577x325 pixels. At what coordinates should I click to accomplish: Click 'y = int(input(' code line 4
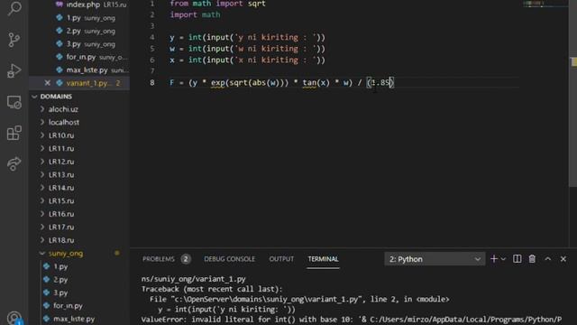pyautogui.click(x=247, y=37)
